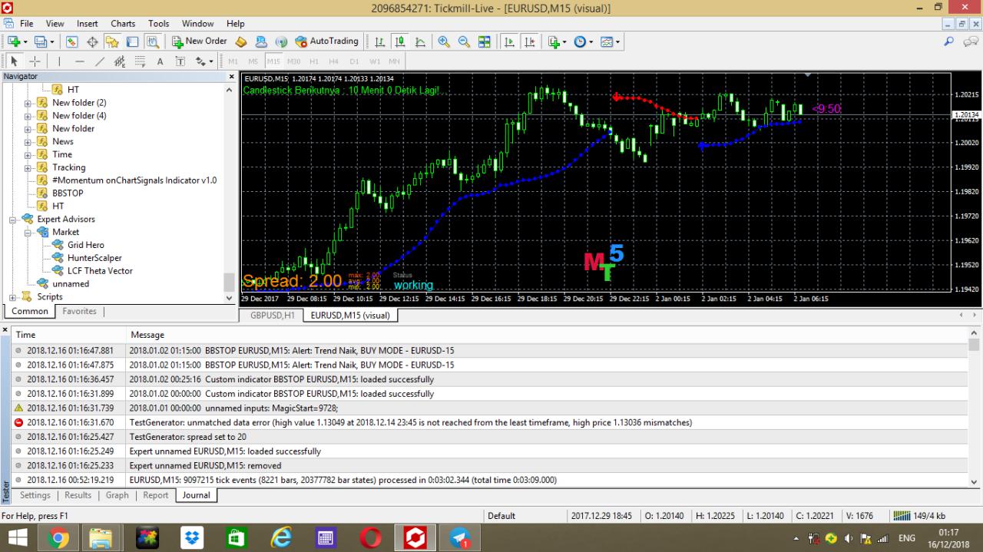Viewport: 983px width, 552px height.
Task: Switch chart to Candlesticks display icon
Action: click(x=400, y=41)
